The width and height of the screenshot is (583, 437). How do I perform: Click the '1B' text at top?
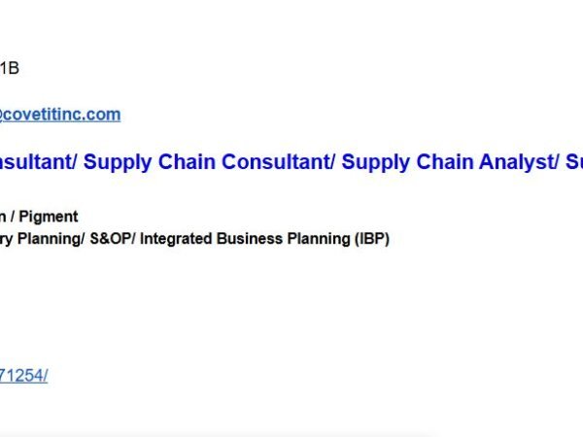click(x=10, y=68)
